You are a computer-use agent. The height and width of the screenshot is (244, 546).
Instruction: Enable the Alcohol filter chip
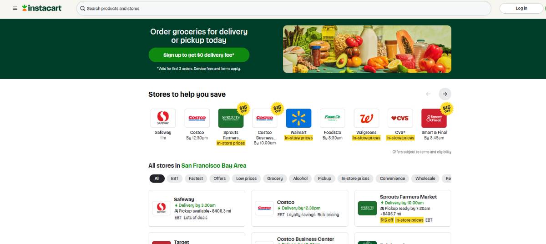pyautogui.click(x=300, y=179)
